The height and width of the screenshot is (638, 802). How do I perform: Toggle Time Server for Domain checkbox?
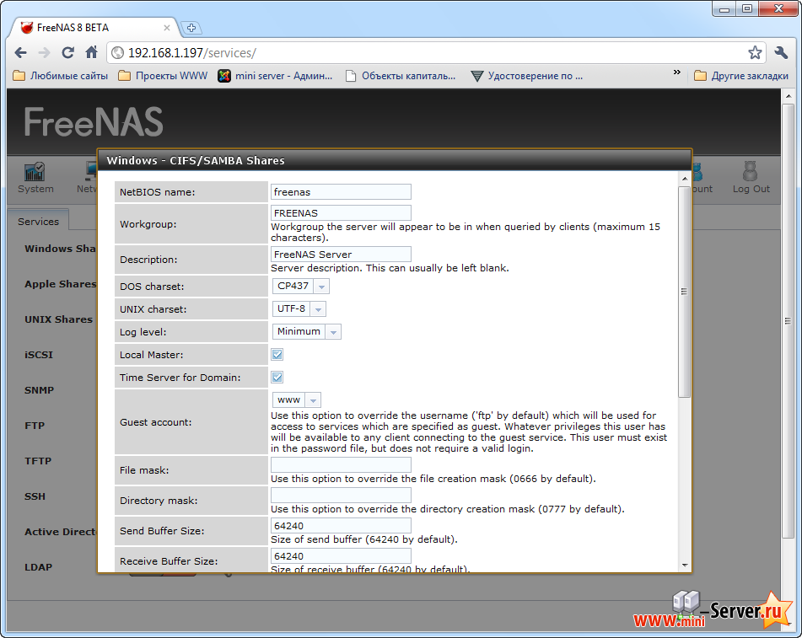click(277, 378)
